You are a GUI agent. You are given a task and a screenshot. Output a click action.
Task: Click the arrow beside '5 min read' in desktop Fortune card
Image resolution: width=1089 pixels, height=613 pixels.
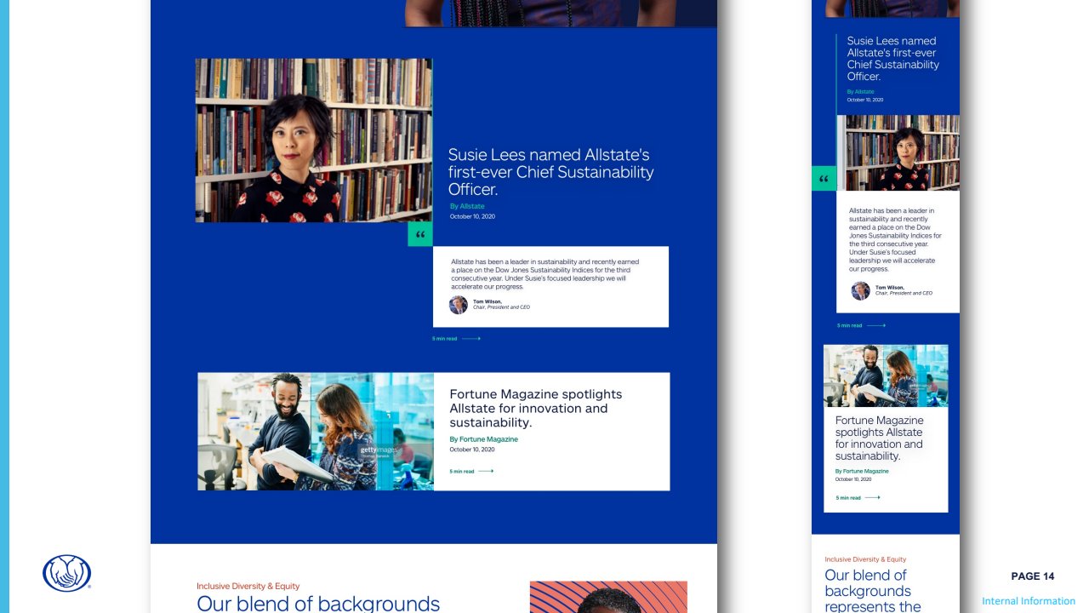[x=486, y=471]
